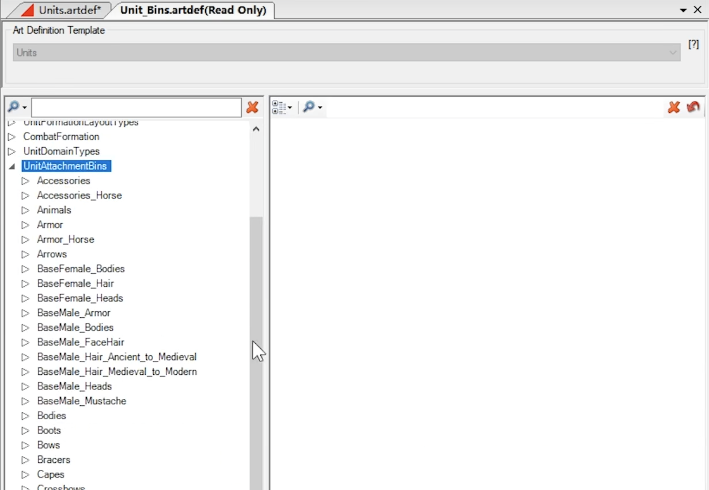Expand the Accessories_Horse node
The image size is (709, 490).
pyautogui.click(x=25, y=196)
